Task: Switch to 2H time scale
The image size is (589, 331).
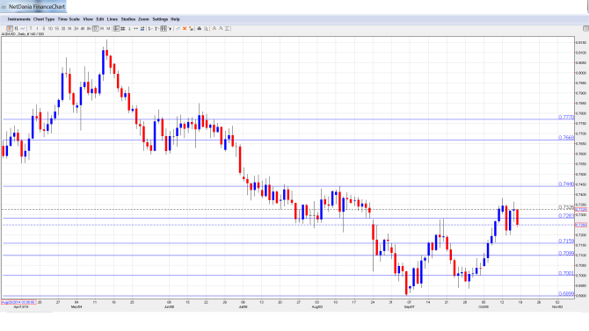Action: [x=76, y=28]
